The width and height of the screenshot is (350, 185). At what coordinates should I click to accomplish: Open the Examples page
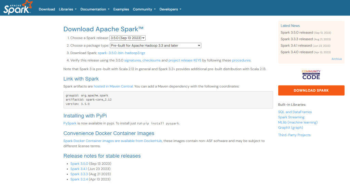121,9
